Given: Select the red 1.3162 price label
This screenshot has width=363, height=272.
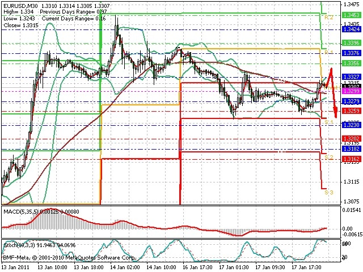Looking at the screenshot, I should pos(352,159).
